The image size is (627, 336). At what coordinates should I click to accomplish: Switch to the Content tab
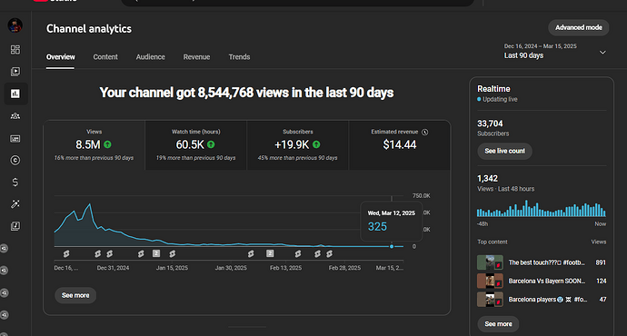105,57
